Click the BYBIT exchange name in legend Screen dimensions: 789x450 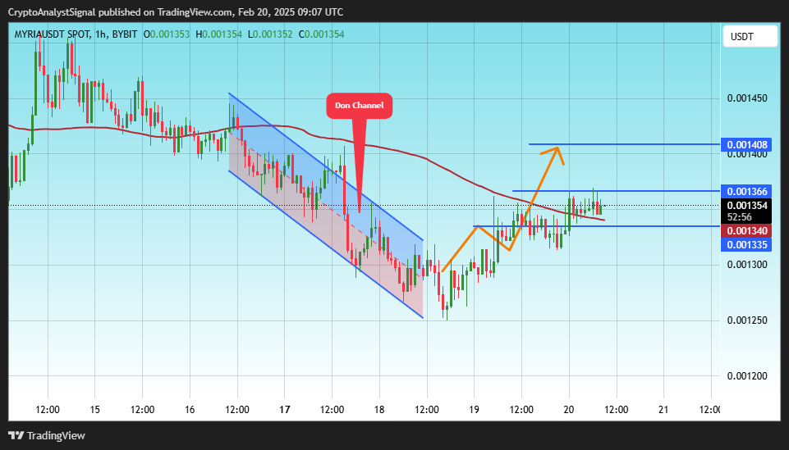[x=124, y=34]
